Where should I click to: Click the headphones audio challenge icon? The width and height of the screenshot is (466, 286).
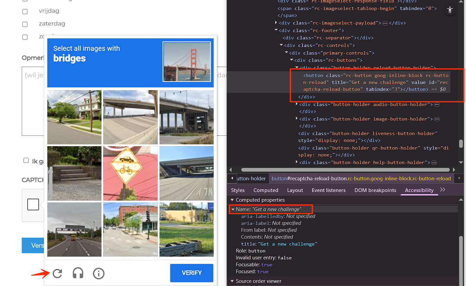[x=78, y=274]
